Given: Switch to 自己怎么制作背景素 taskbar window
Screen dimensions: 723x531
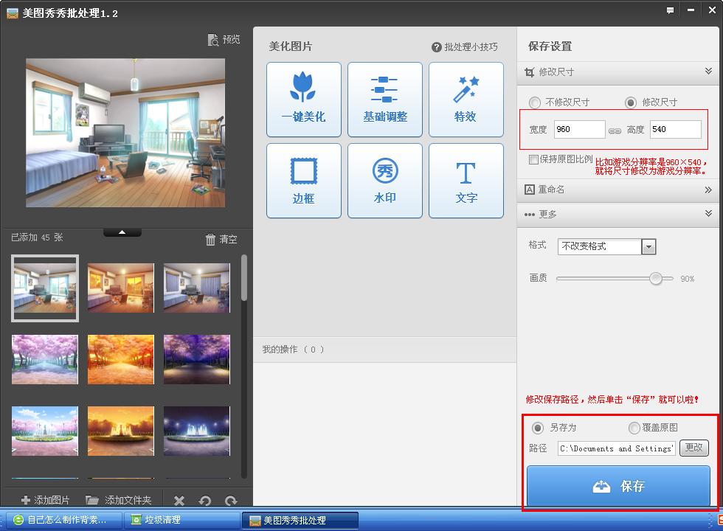Looking at the screenshot, I should (63, 521).
